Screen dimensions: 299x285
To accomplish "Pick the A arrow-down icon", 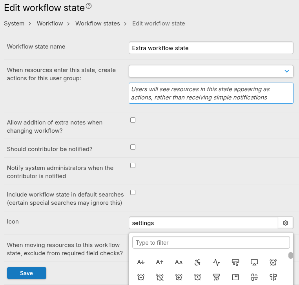I will tap(141, 262).
